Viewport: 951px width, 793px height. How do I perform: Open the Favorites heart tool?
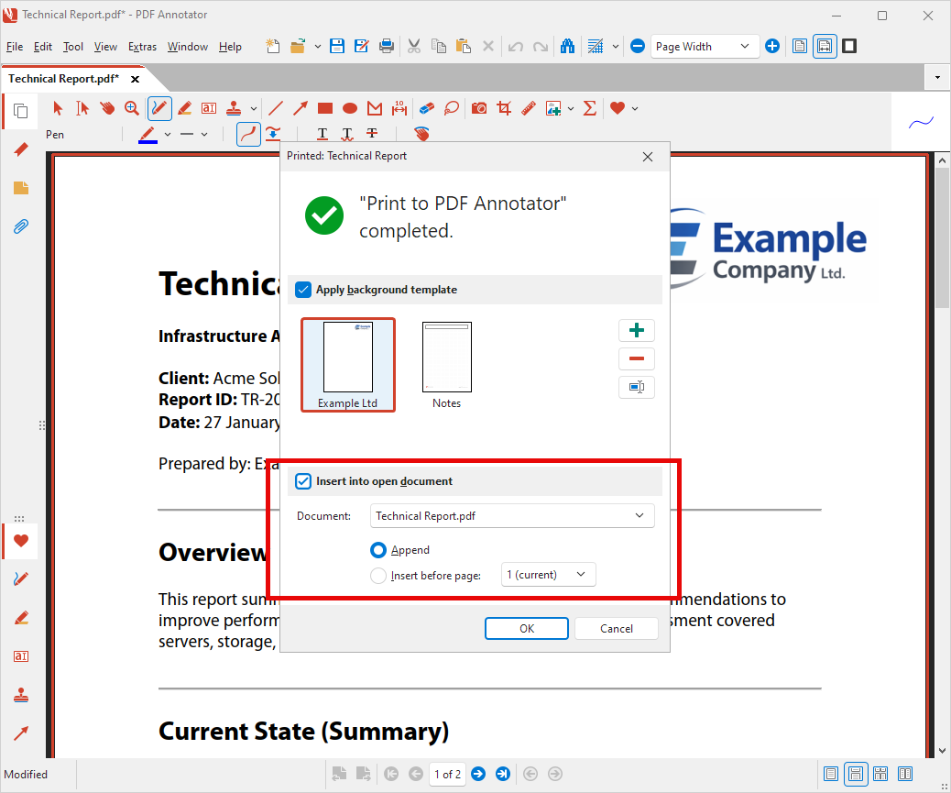coord(619,108)
